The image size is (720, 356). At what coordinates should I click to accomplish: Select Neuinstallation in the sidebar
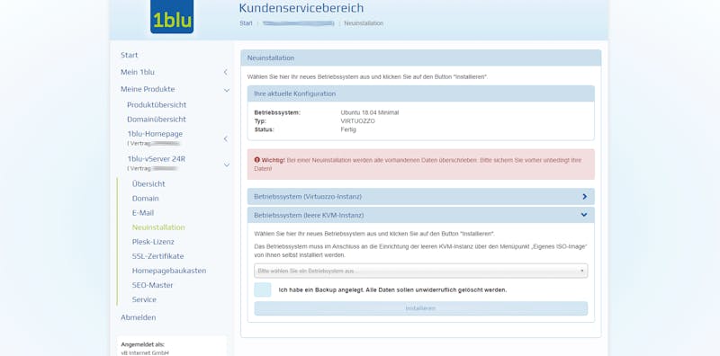158,227
